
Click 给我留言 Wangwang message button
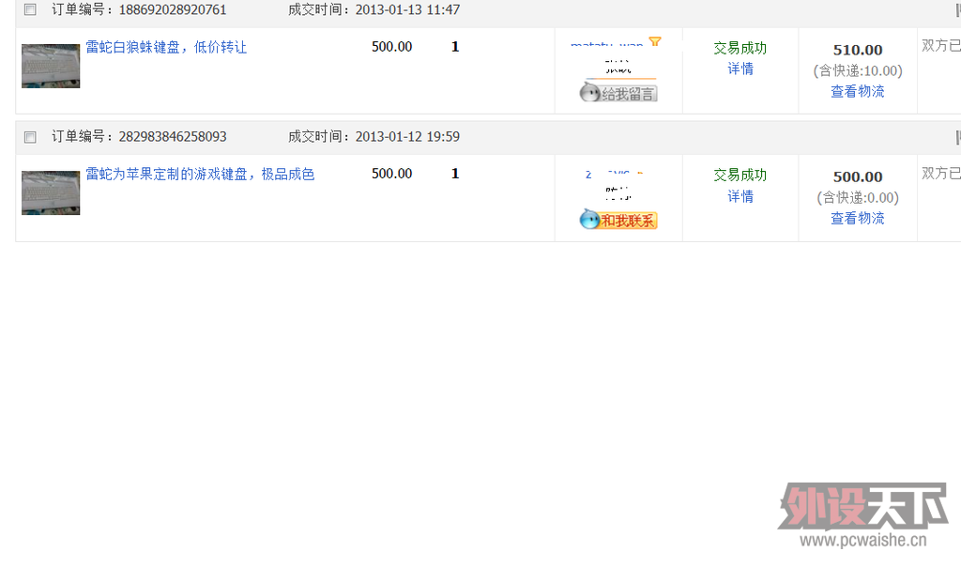(x=618, y=93)
